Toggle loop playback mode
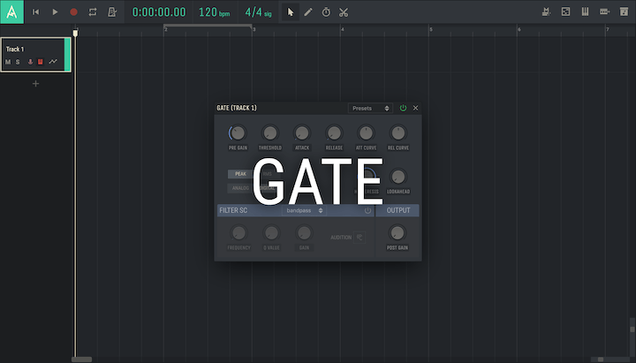Image resolution: width=636 pixels, height=363 pixels. click(93, 12)
